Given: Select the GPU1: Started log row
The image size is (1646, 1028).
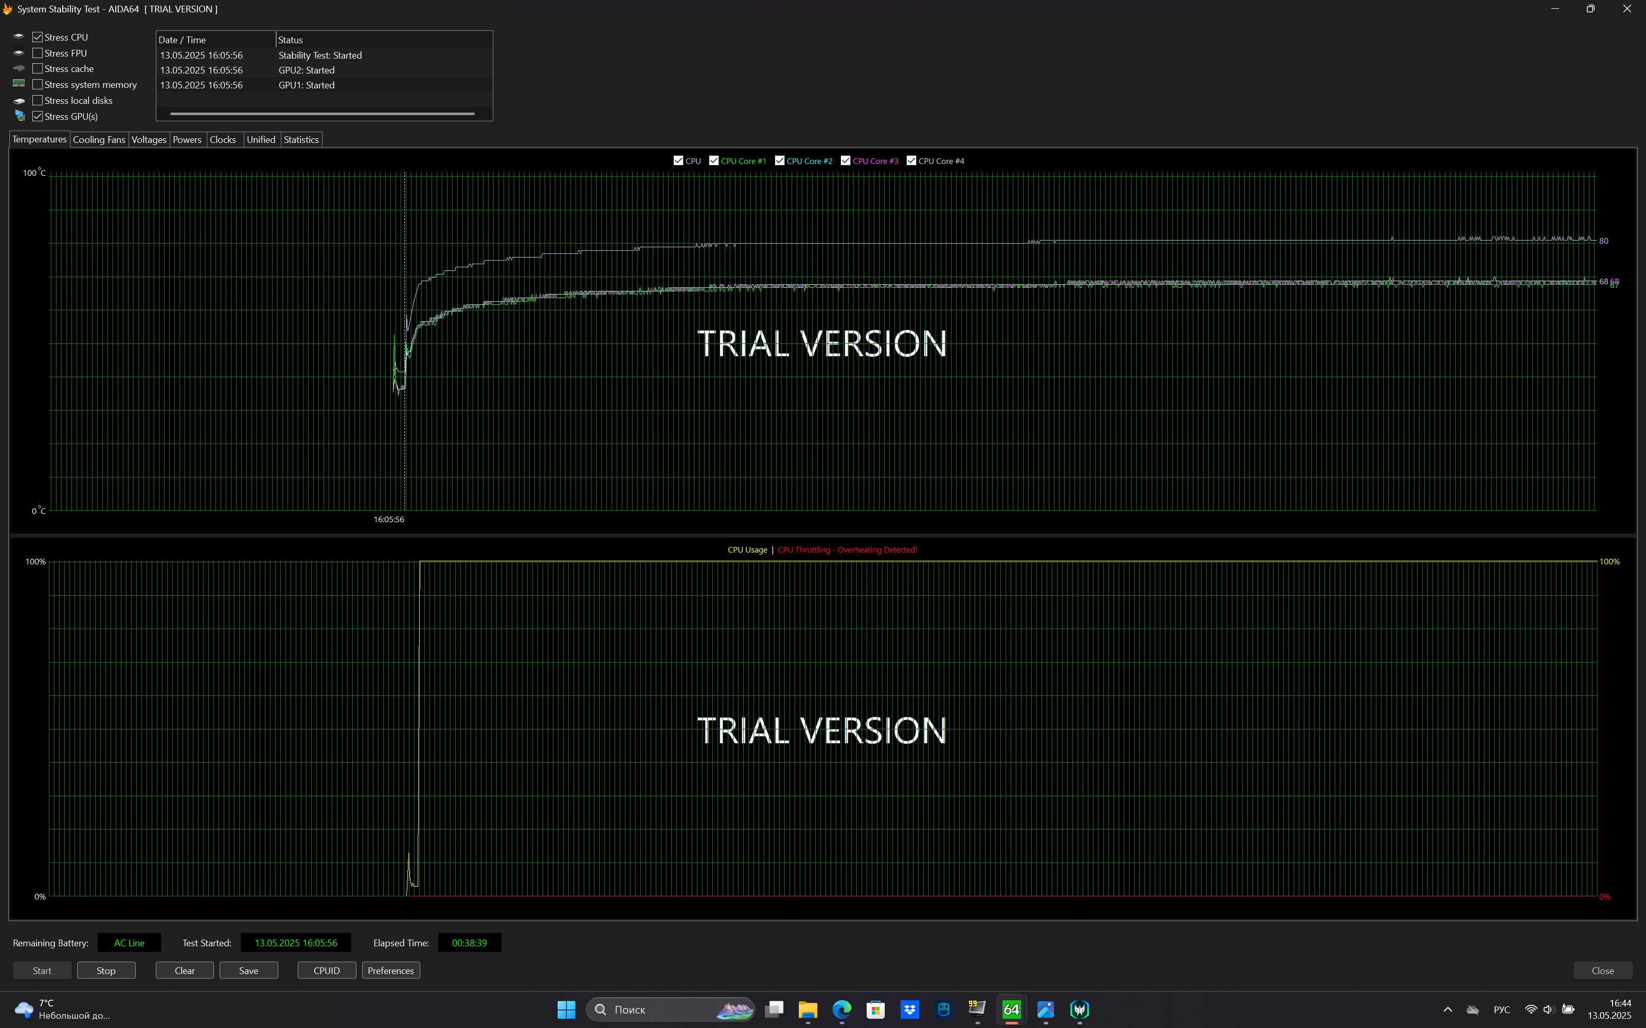Looking at the screenshot, I should pyautogui.click(x=325, y=85).
